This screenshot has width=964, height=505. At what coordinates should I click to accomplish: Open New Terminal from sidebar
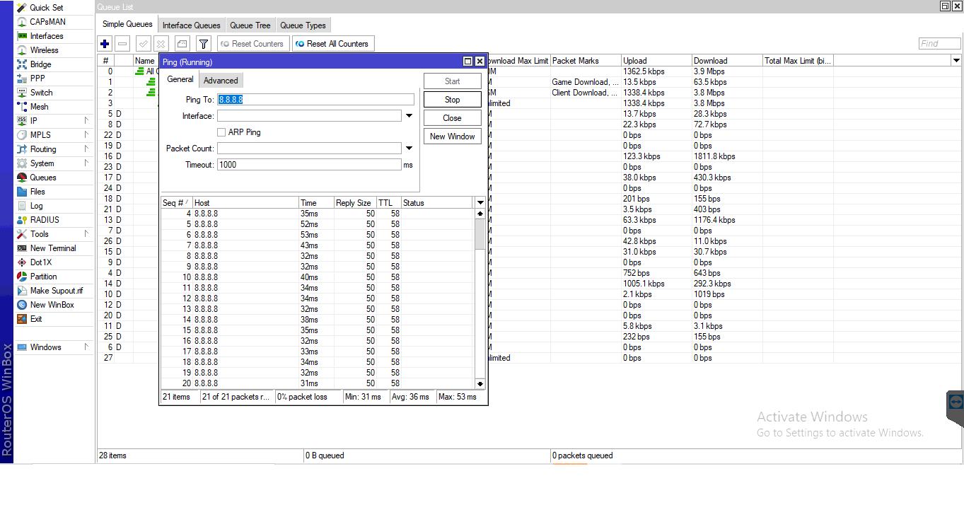tap(52, 248)
